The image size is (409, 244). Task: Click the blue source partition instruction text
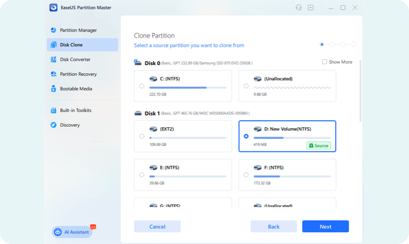click(189, 45)
